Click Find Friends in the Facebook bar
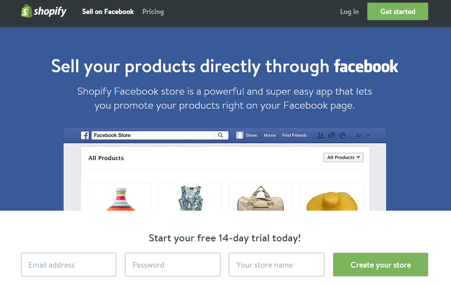The height and width of the screenshot is (286, 451). (x=294, y=135)
